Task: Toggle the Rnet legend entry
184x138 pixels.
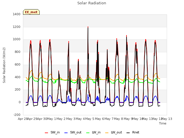Action: (x=133, y=132)
